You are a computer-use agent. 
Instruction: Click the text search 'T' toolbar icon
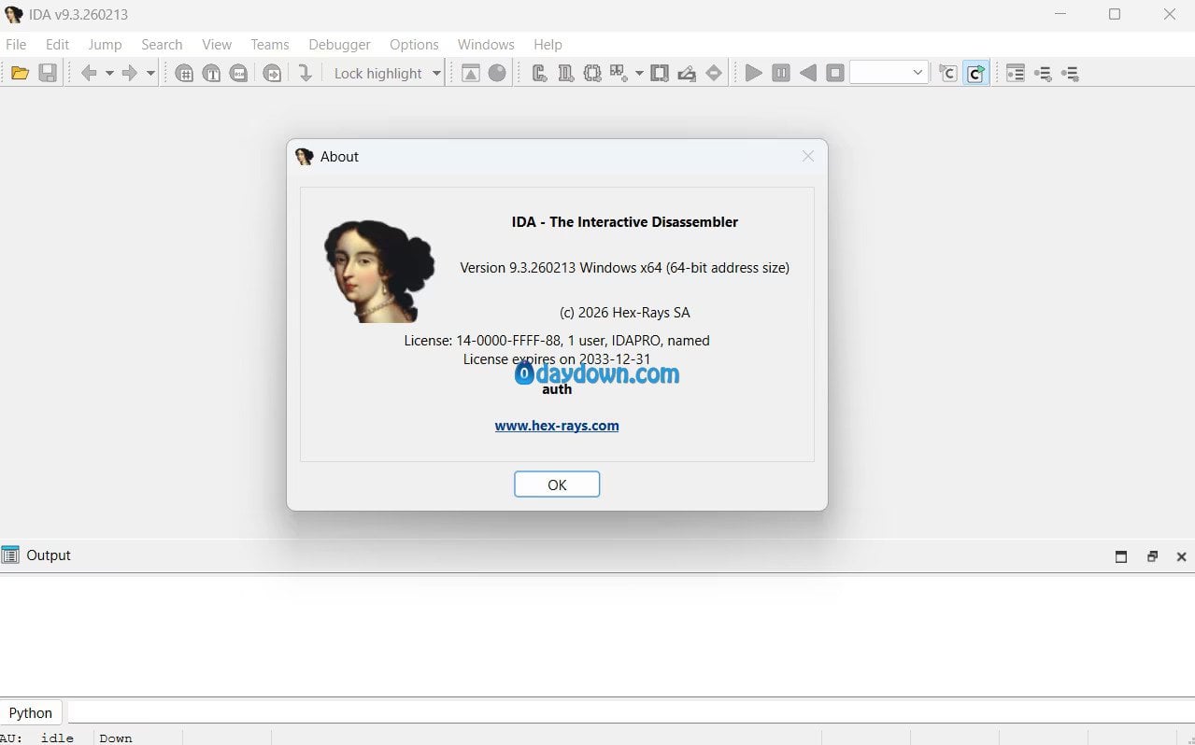[x=212, y=73]
